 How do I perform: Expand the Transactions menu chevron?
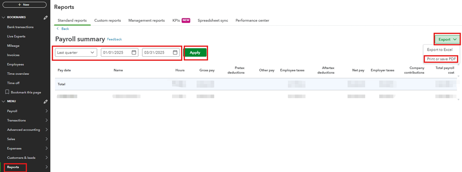[x=47, y=120]
